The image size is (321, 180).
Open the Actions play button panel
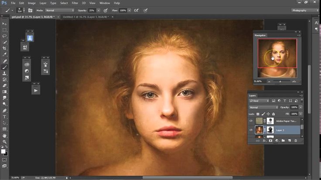(x=36, y=90)
